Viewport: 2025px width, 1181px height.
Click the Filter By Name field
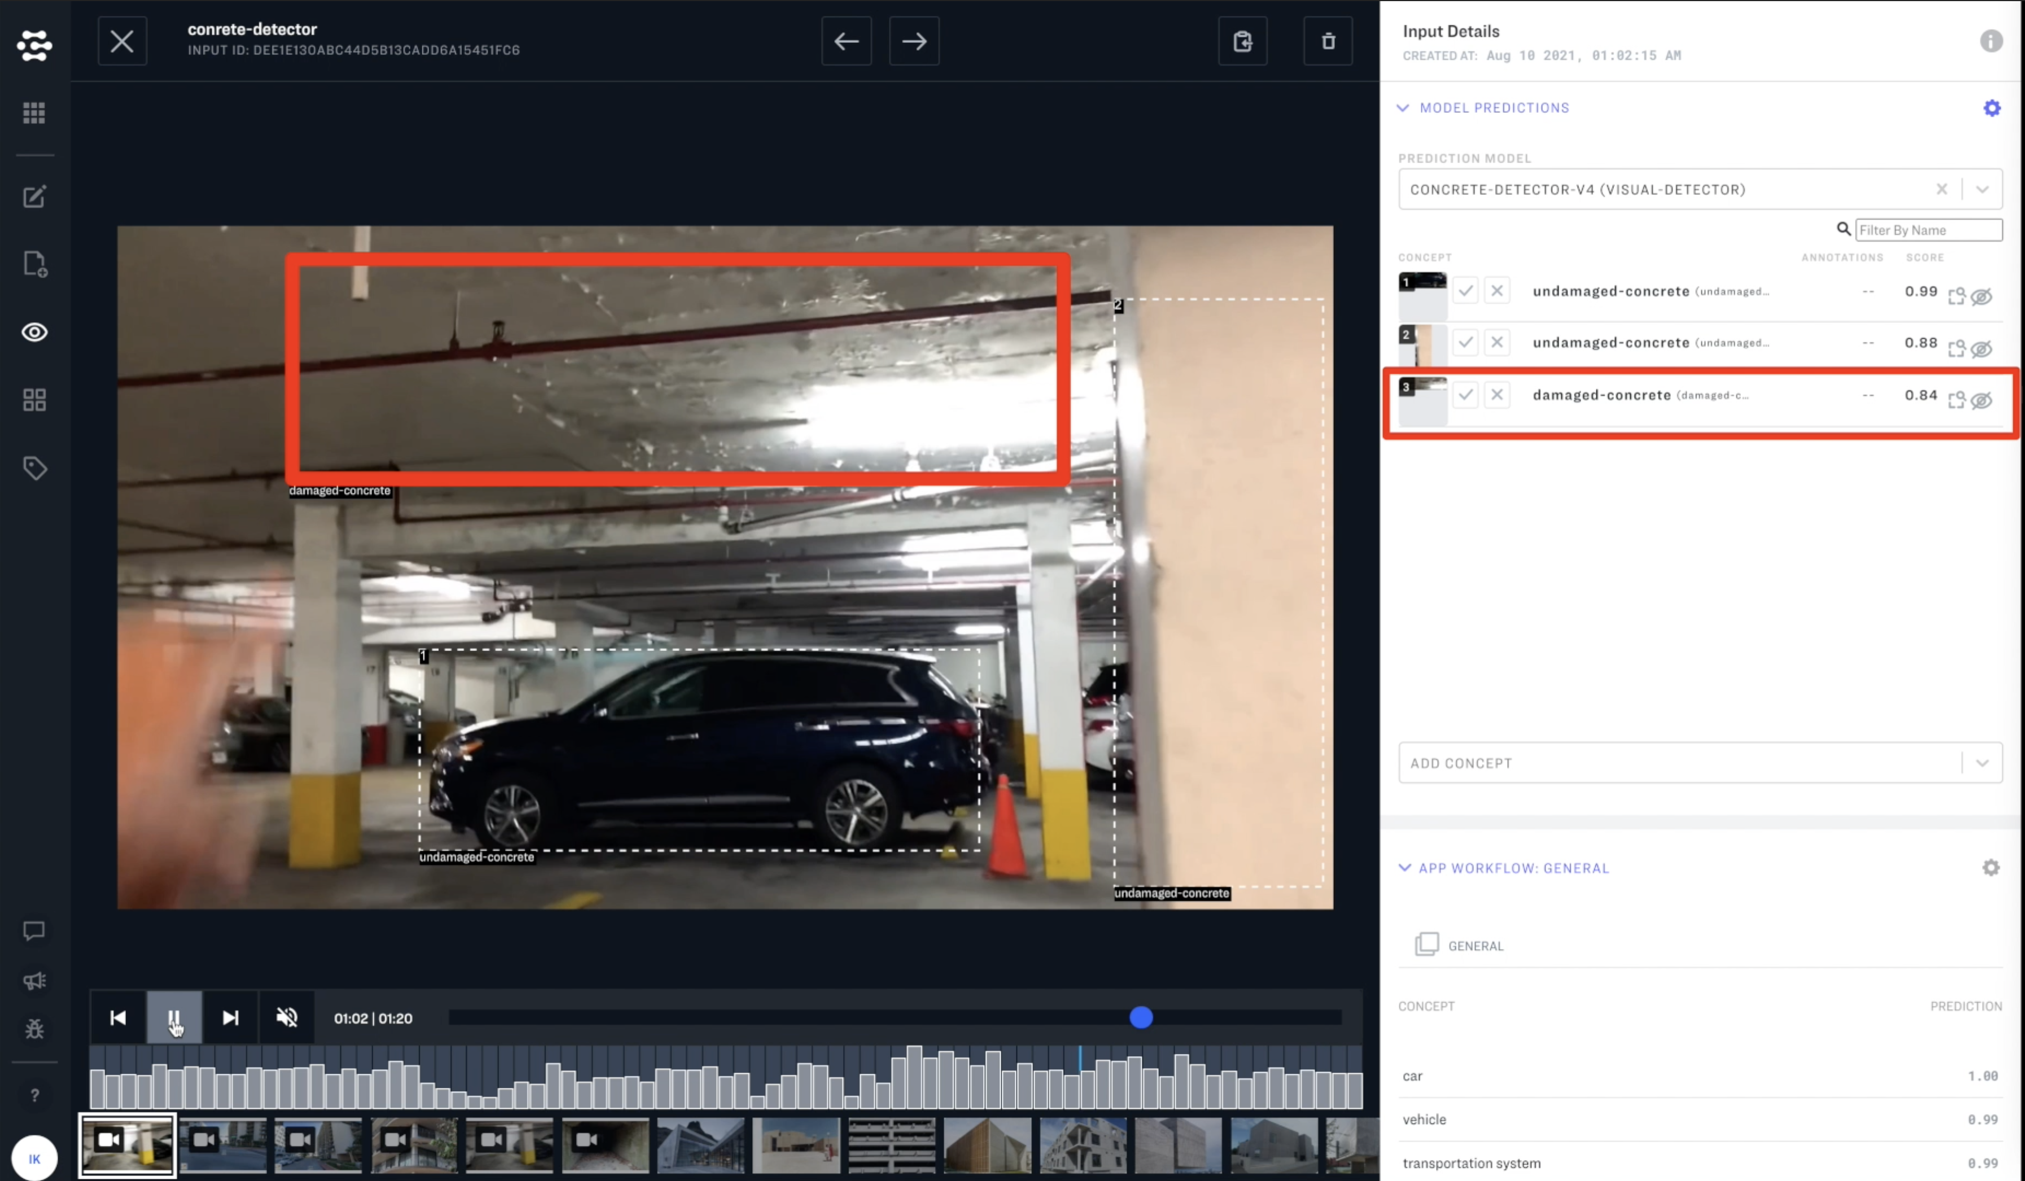1928,230
